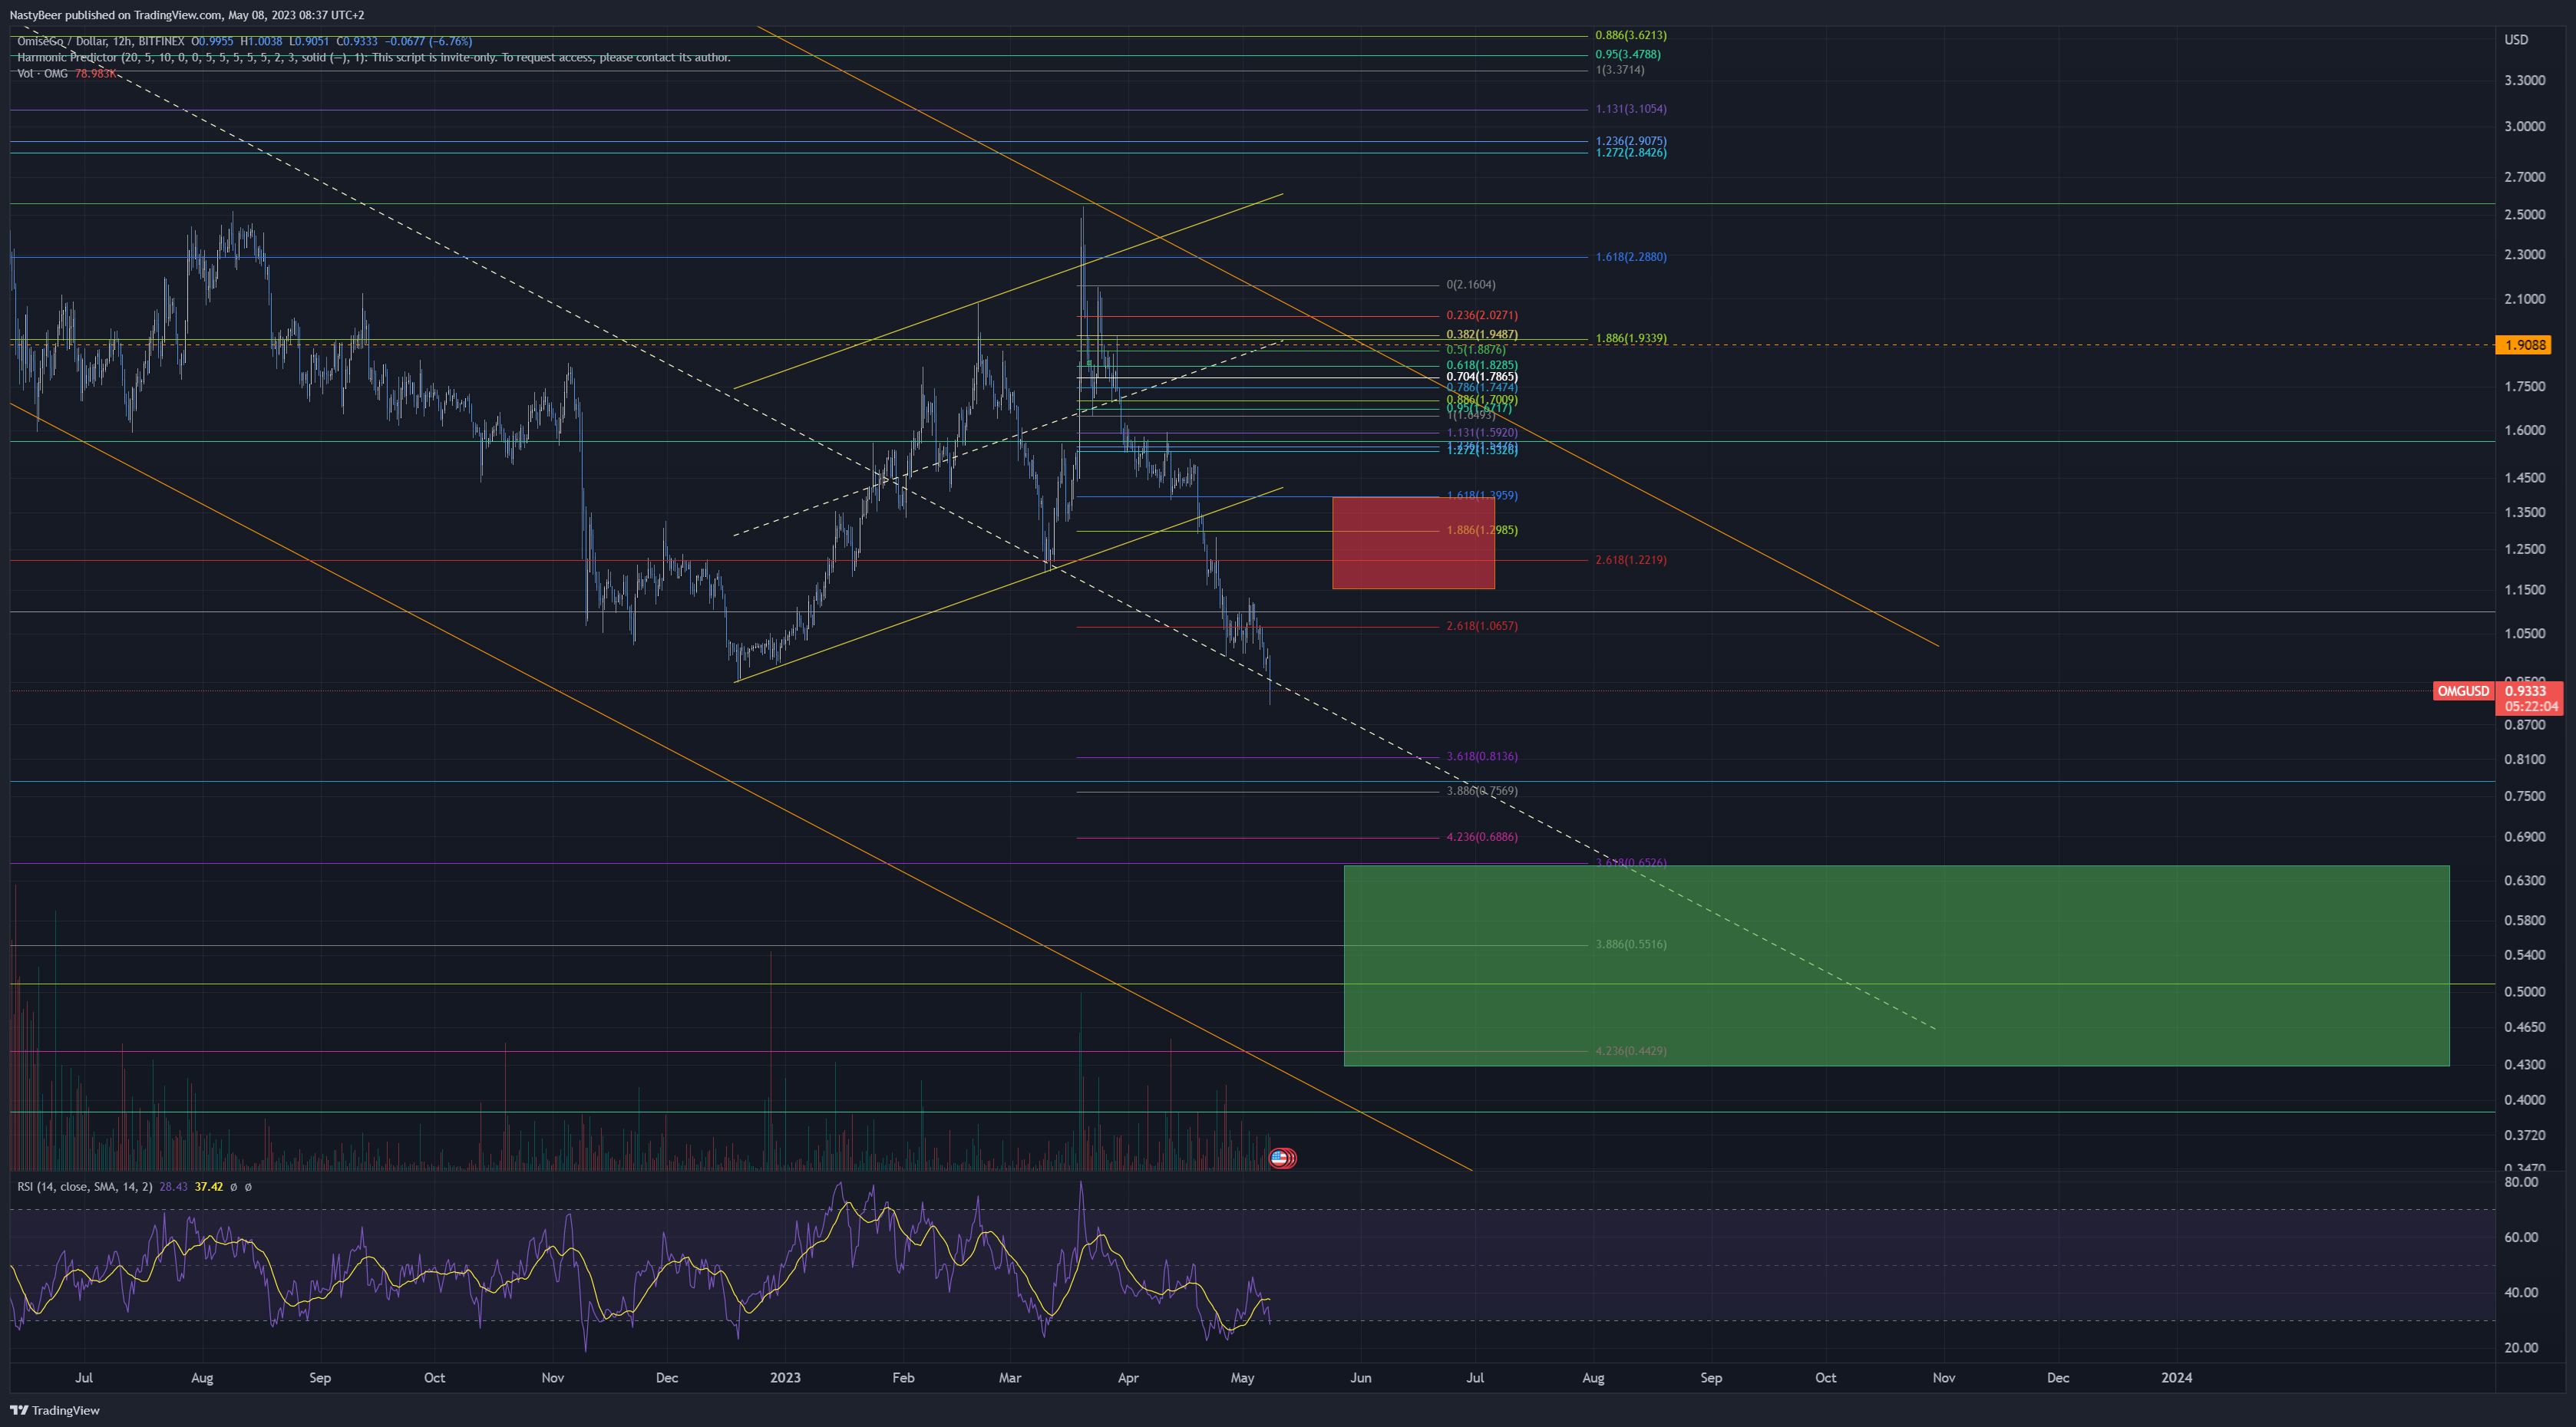Select the red short-zone rectangle
Viewport: 2576px width, 1427px height.
click(1413, 542)
